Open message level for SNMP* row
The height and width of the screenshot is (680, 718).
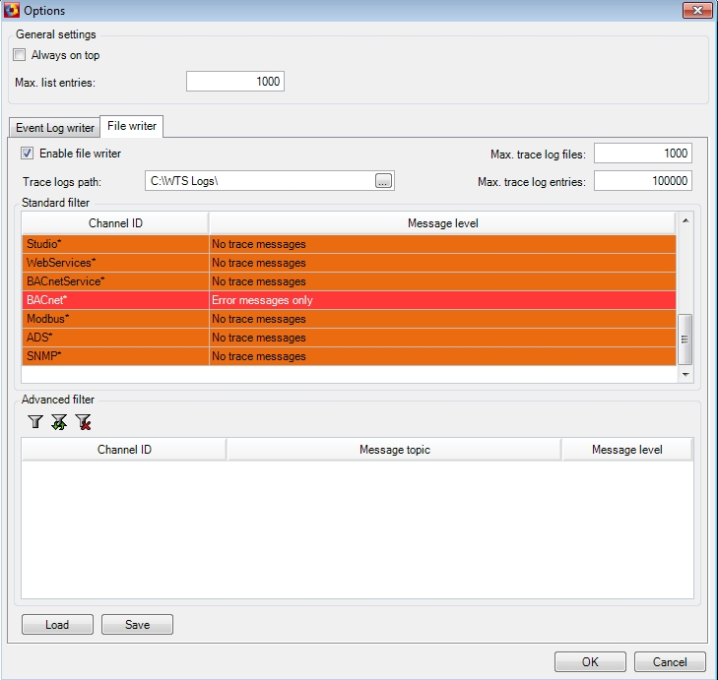coord(441,356)
